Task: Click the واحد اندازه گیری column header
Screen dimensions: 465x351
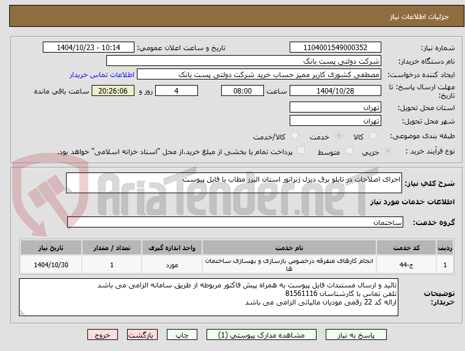Action: pyautogui.click(x=172, y=248)
